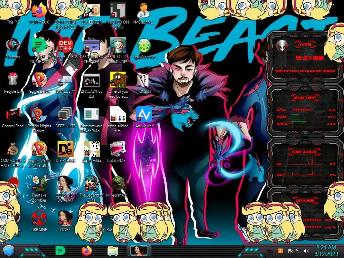Click the network OUT graph
The image size is (344, 258).
click(305, 173)
